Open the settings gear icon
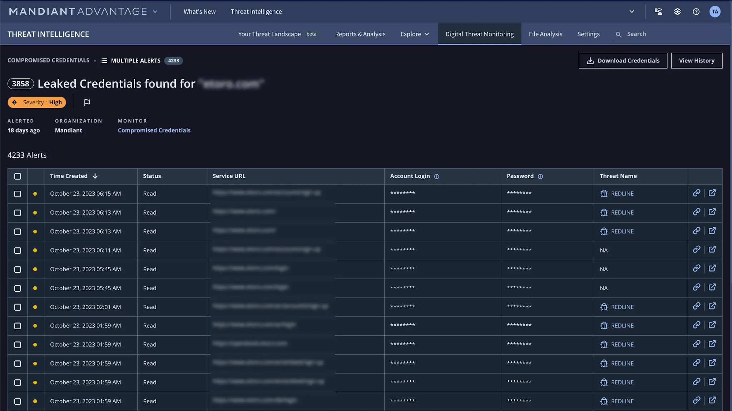 [x=677, y=12]
